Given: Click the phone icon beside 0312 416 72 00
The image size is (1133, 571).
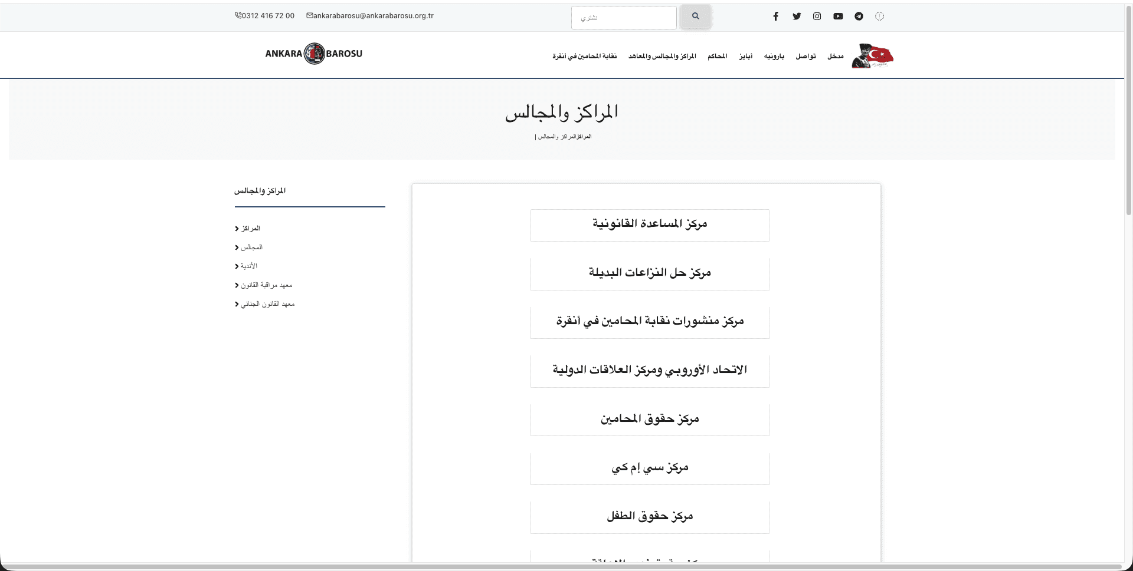Looking at the screenshot, I should [238, 16].
